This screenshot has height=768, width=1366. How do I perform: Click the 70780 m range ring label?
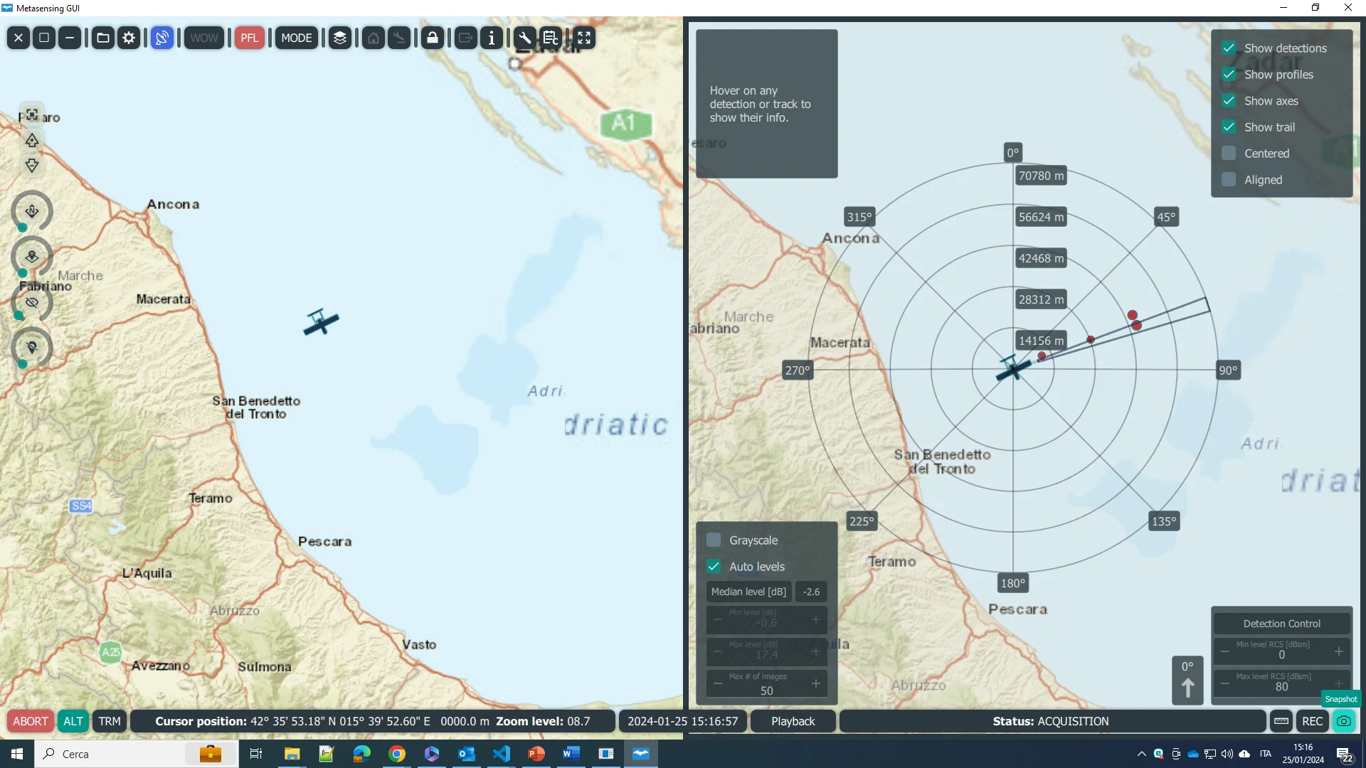point(1041,176)
